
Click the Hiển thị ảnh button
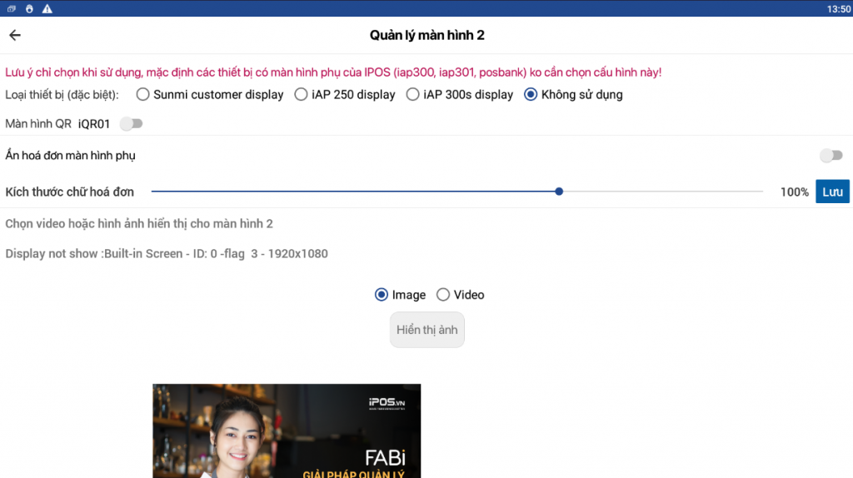[x=427, y=330]
